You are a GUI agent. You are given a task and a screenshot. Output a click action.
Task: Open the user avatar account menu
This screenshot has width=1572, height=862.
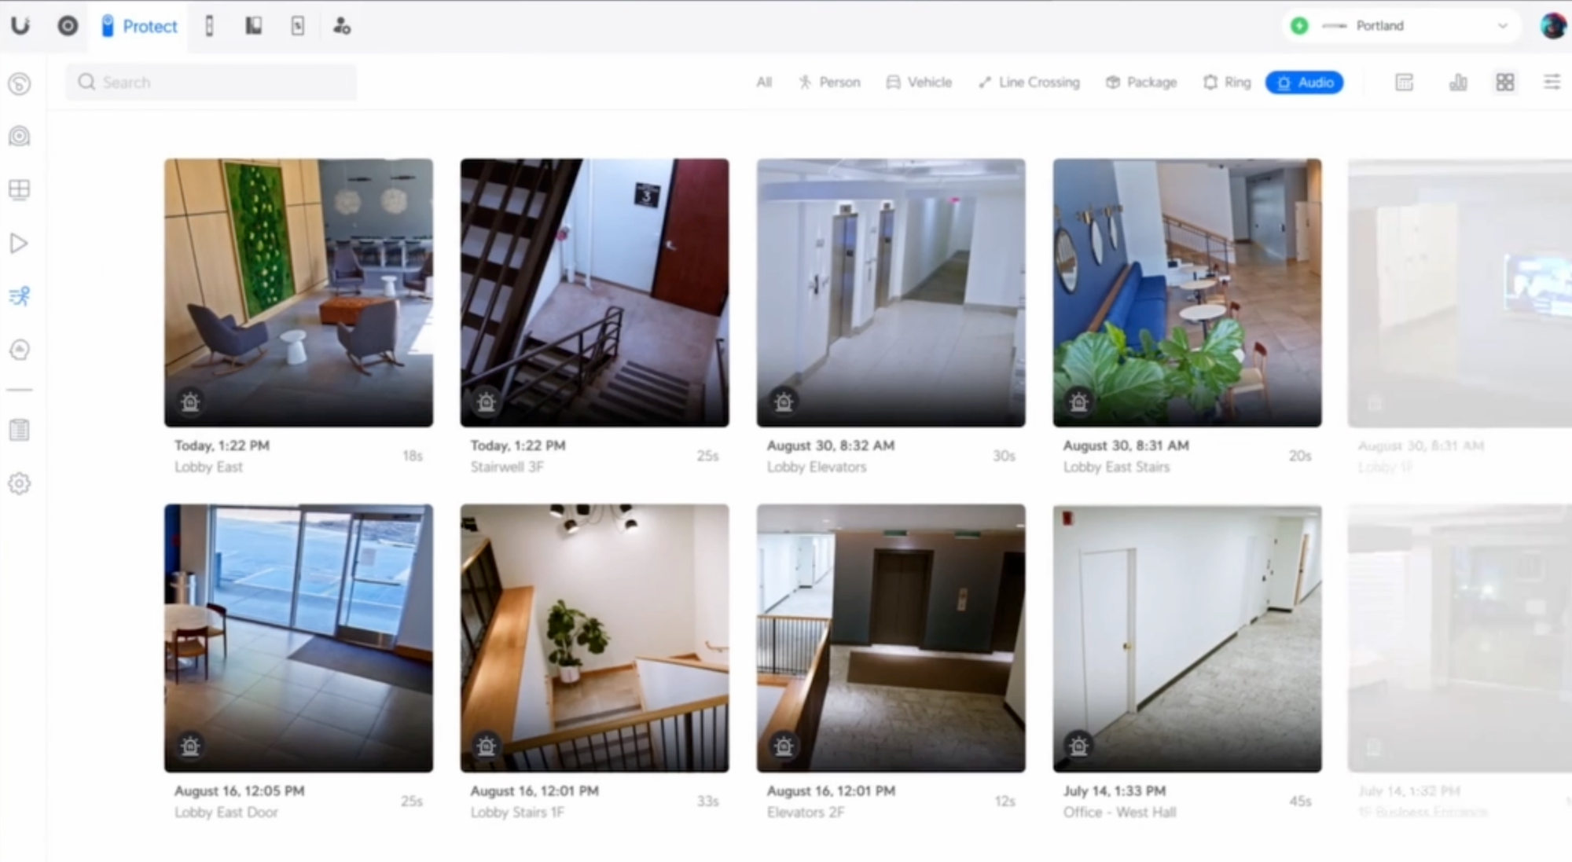[x=1552, y=26]
